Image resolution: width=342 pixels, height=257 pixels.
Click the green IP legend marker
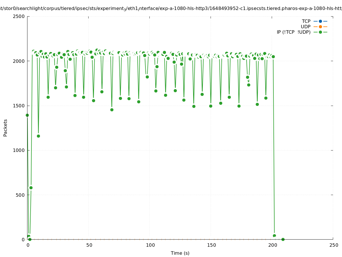[x=320, y=32]
